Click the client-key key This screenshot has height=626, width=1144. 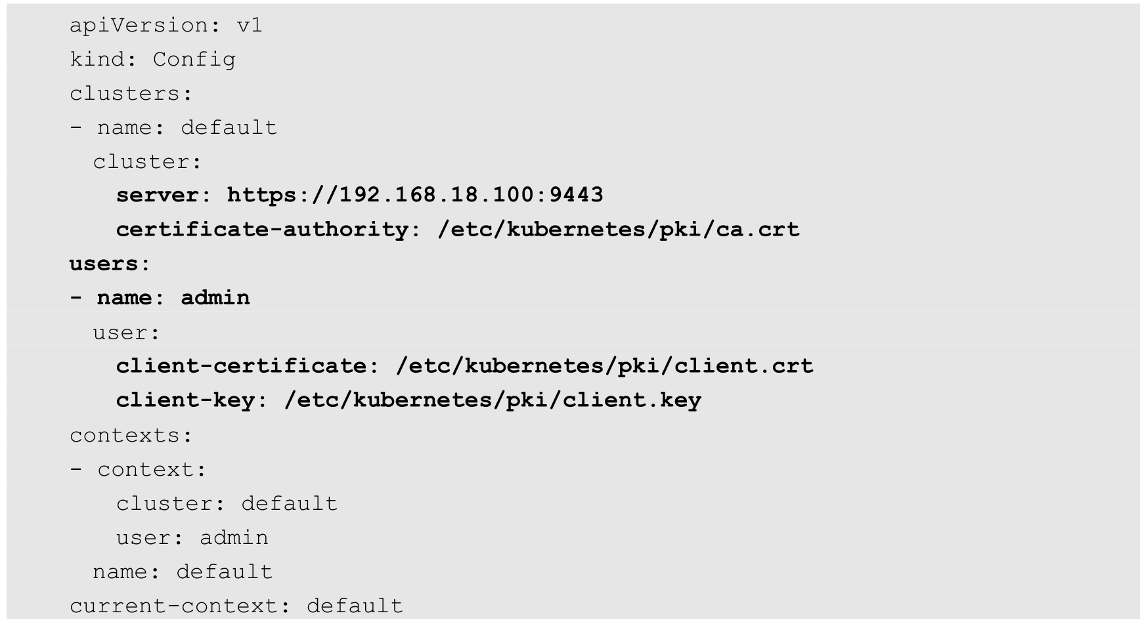click(x=185, y=400)
